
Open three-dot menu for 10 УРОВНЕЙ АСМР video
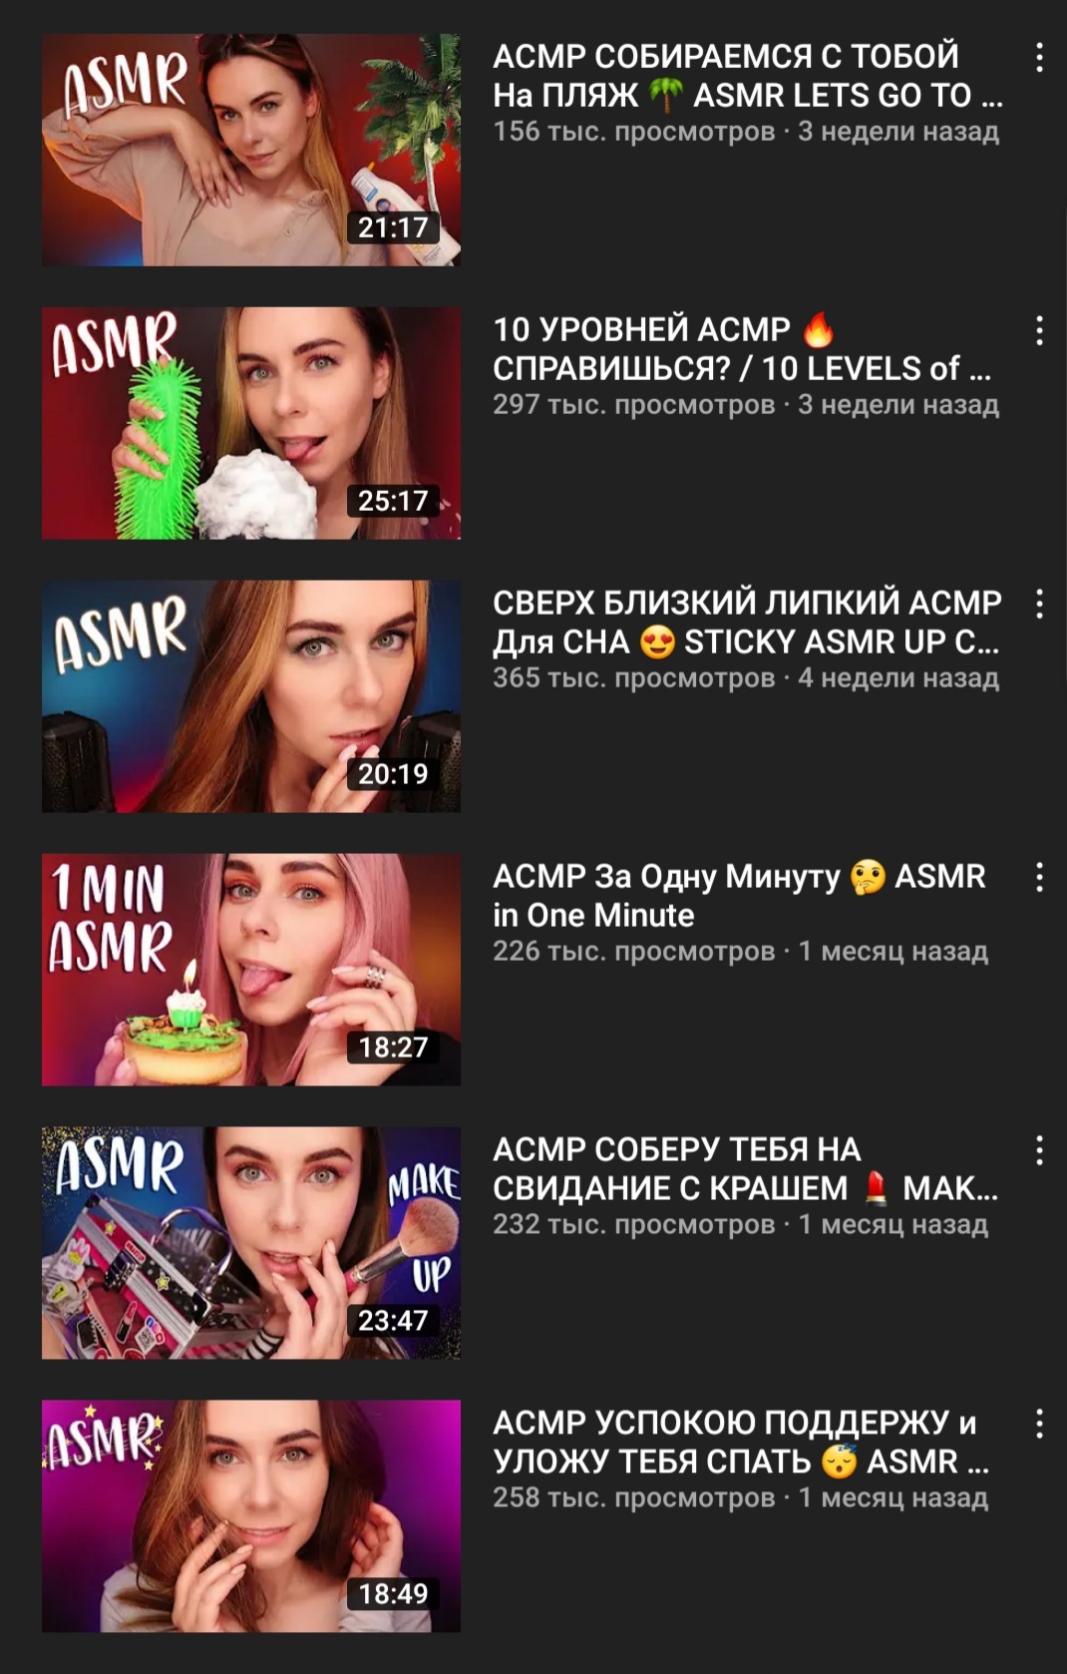click(x=1039, y=331)
